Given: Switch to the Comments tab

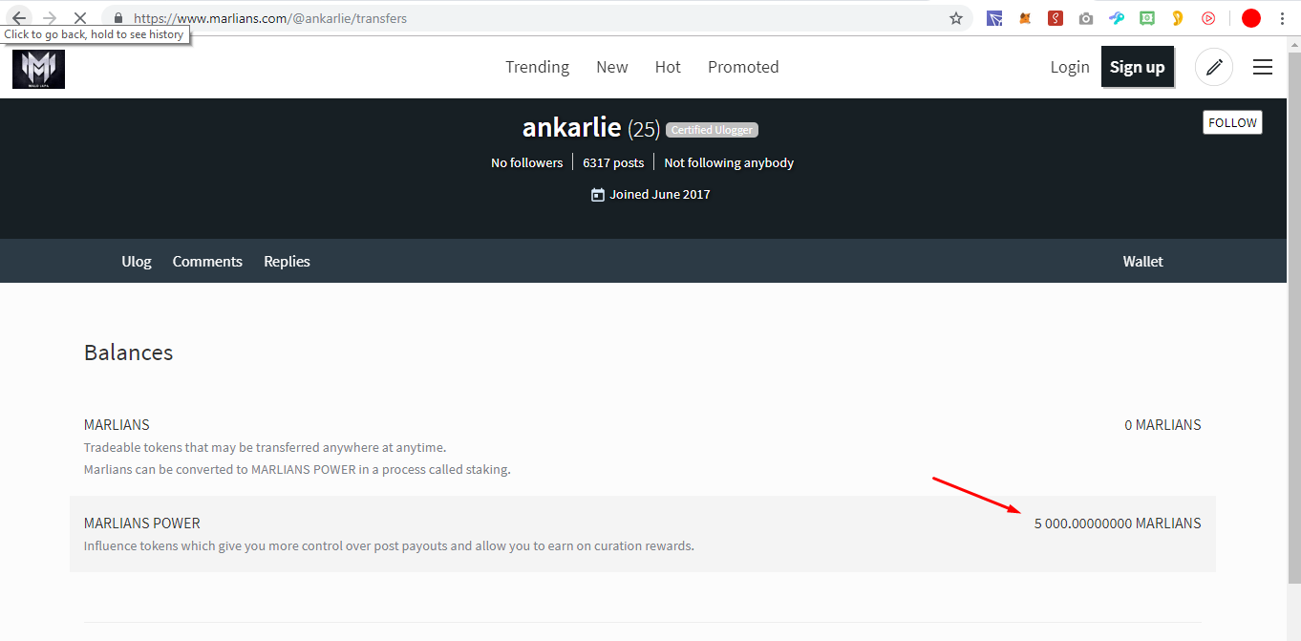Looking at the screenshot, I should (x=207, y=261).
